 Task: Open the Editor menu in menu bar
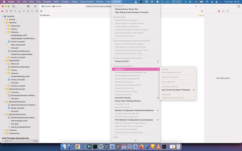(56, 2)
